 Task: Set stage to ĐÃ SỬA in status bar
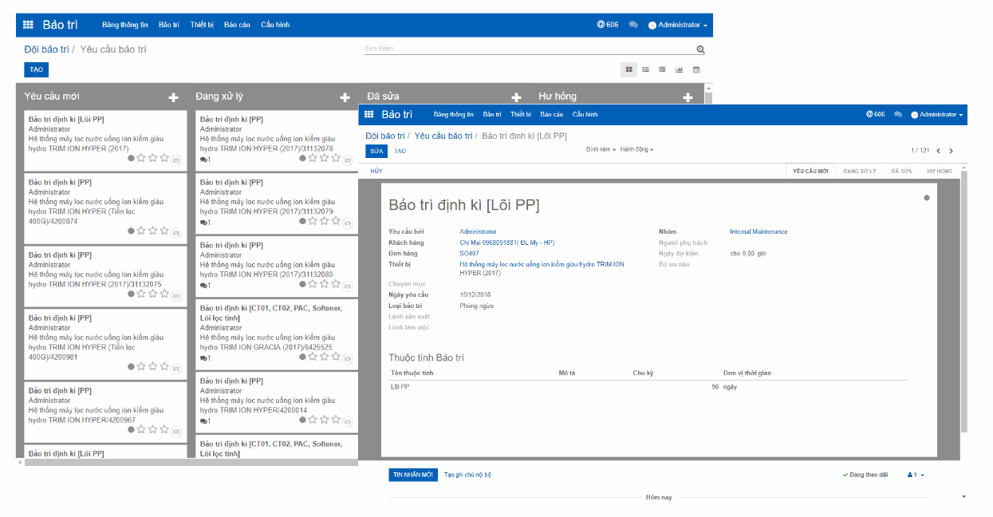(x=902, y=171)
